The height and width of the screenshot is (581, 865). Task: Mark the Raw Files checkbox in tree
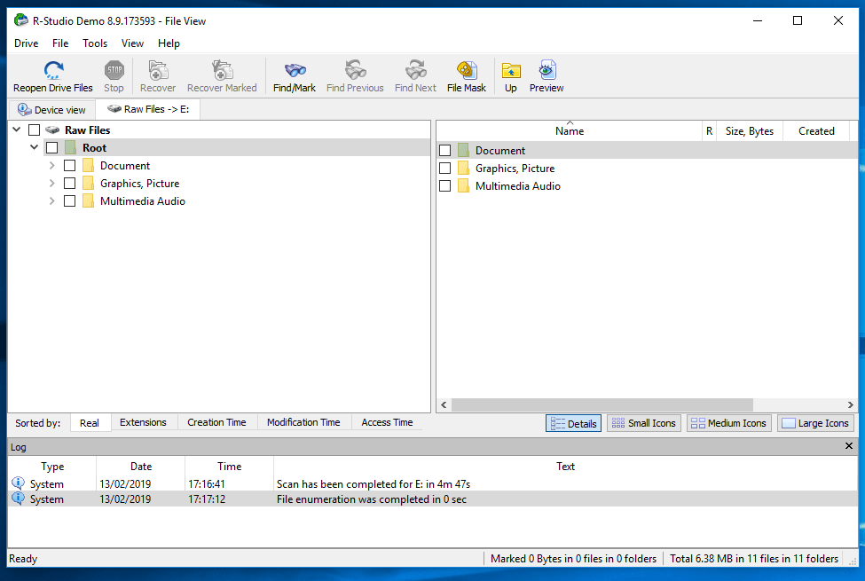click(35, 130)
